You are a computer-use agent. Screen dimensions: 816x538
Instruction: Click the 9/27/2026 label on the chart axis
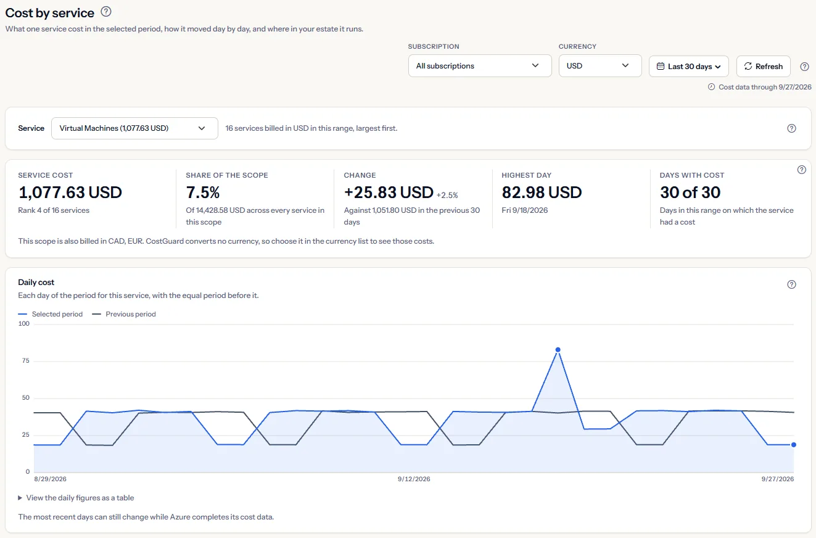coord(778,479)
